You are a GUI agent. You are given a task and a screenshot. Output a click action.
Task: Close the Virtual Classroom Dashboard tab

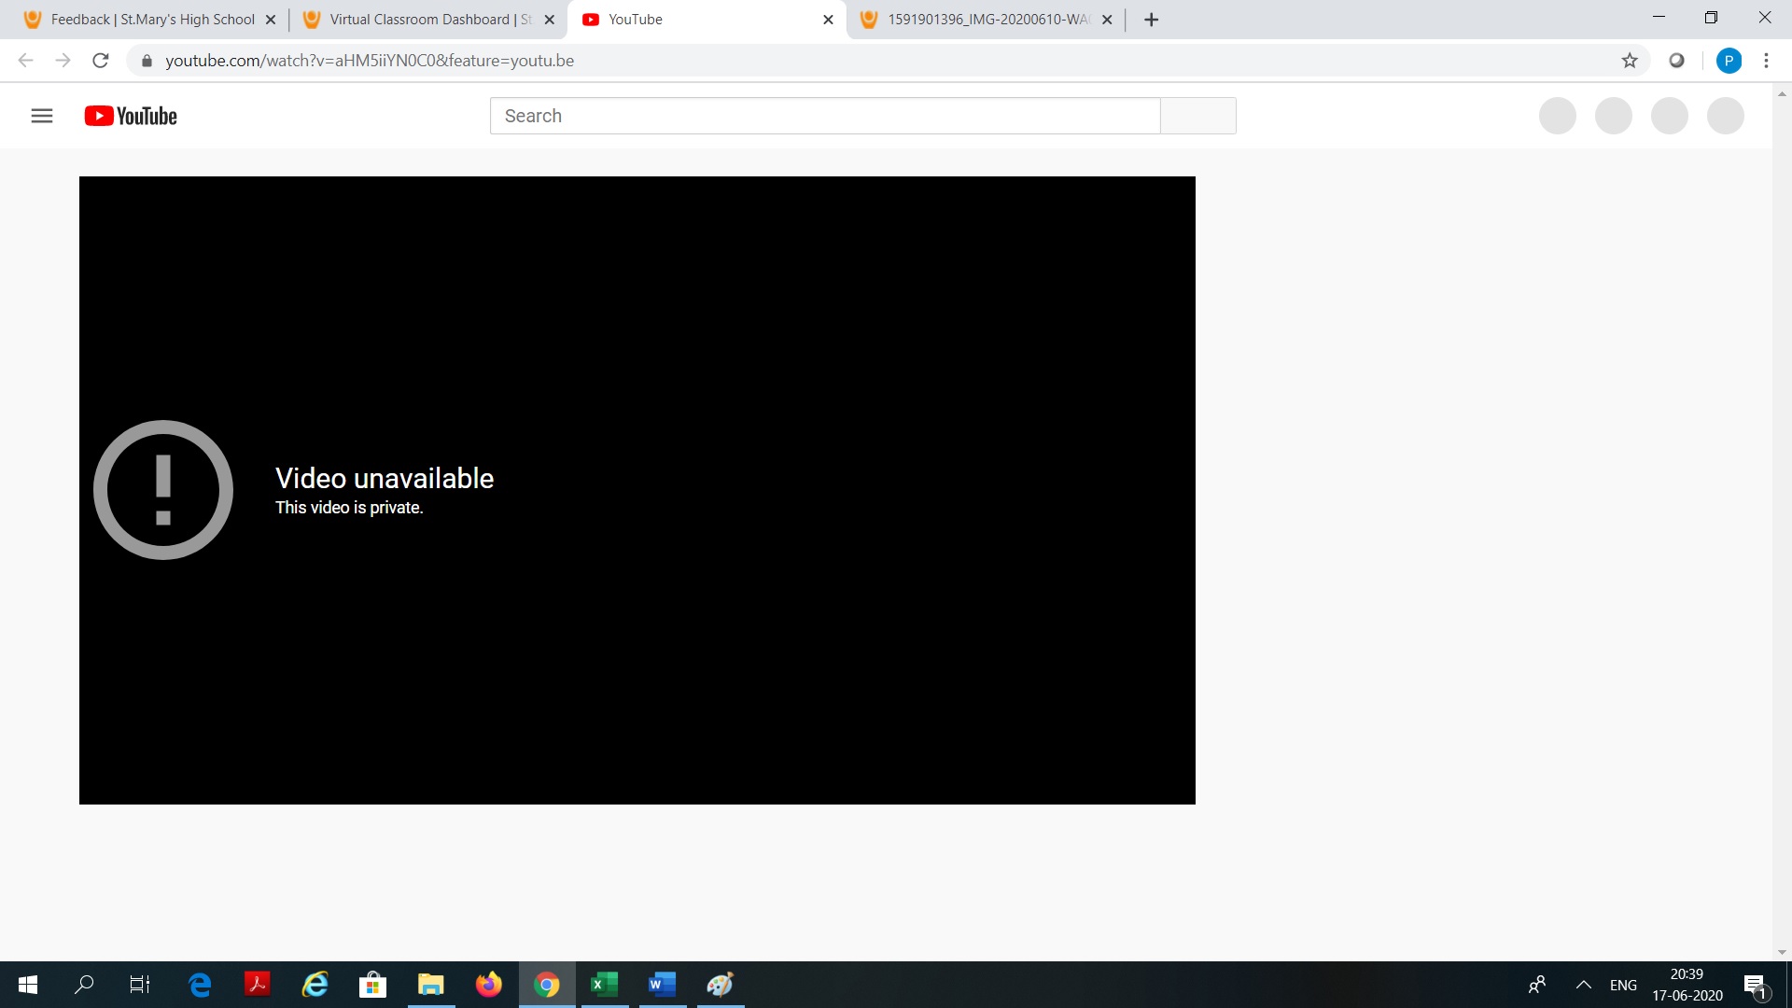550,20
